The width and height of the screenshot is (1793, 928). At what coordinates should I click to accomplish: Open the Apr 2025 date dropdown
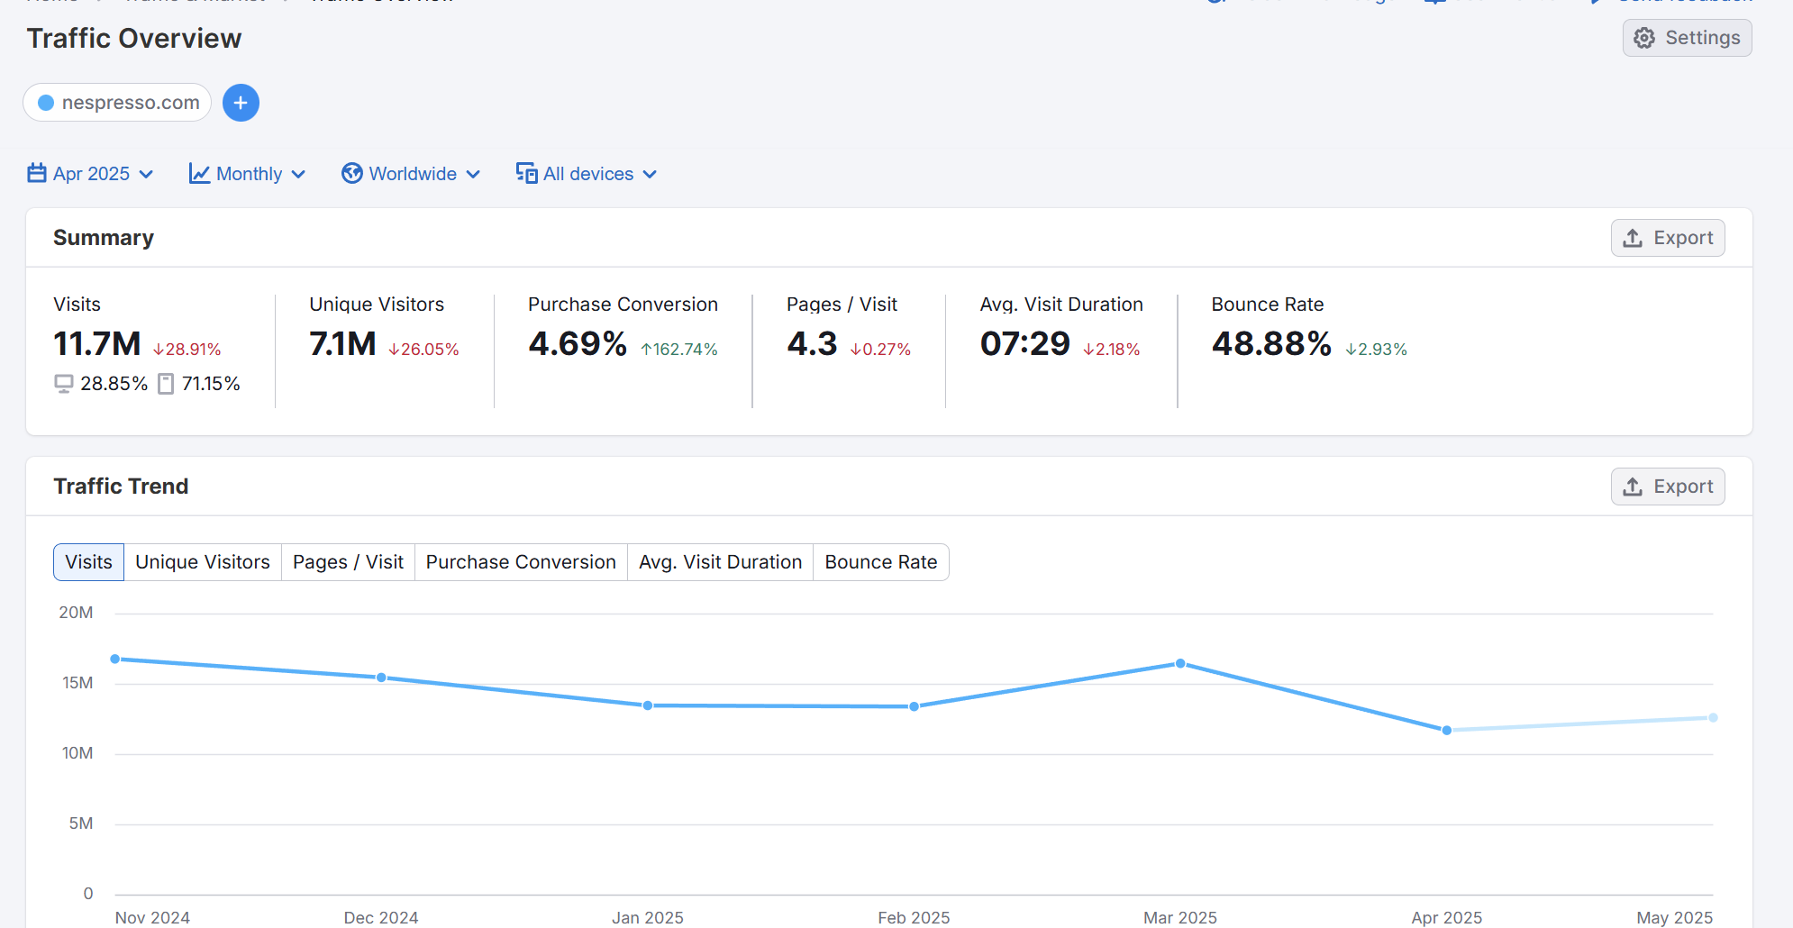click(91, 174)
